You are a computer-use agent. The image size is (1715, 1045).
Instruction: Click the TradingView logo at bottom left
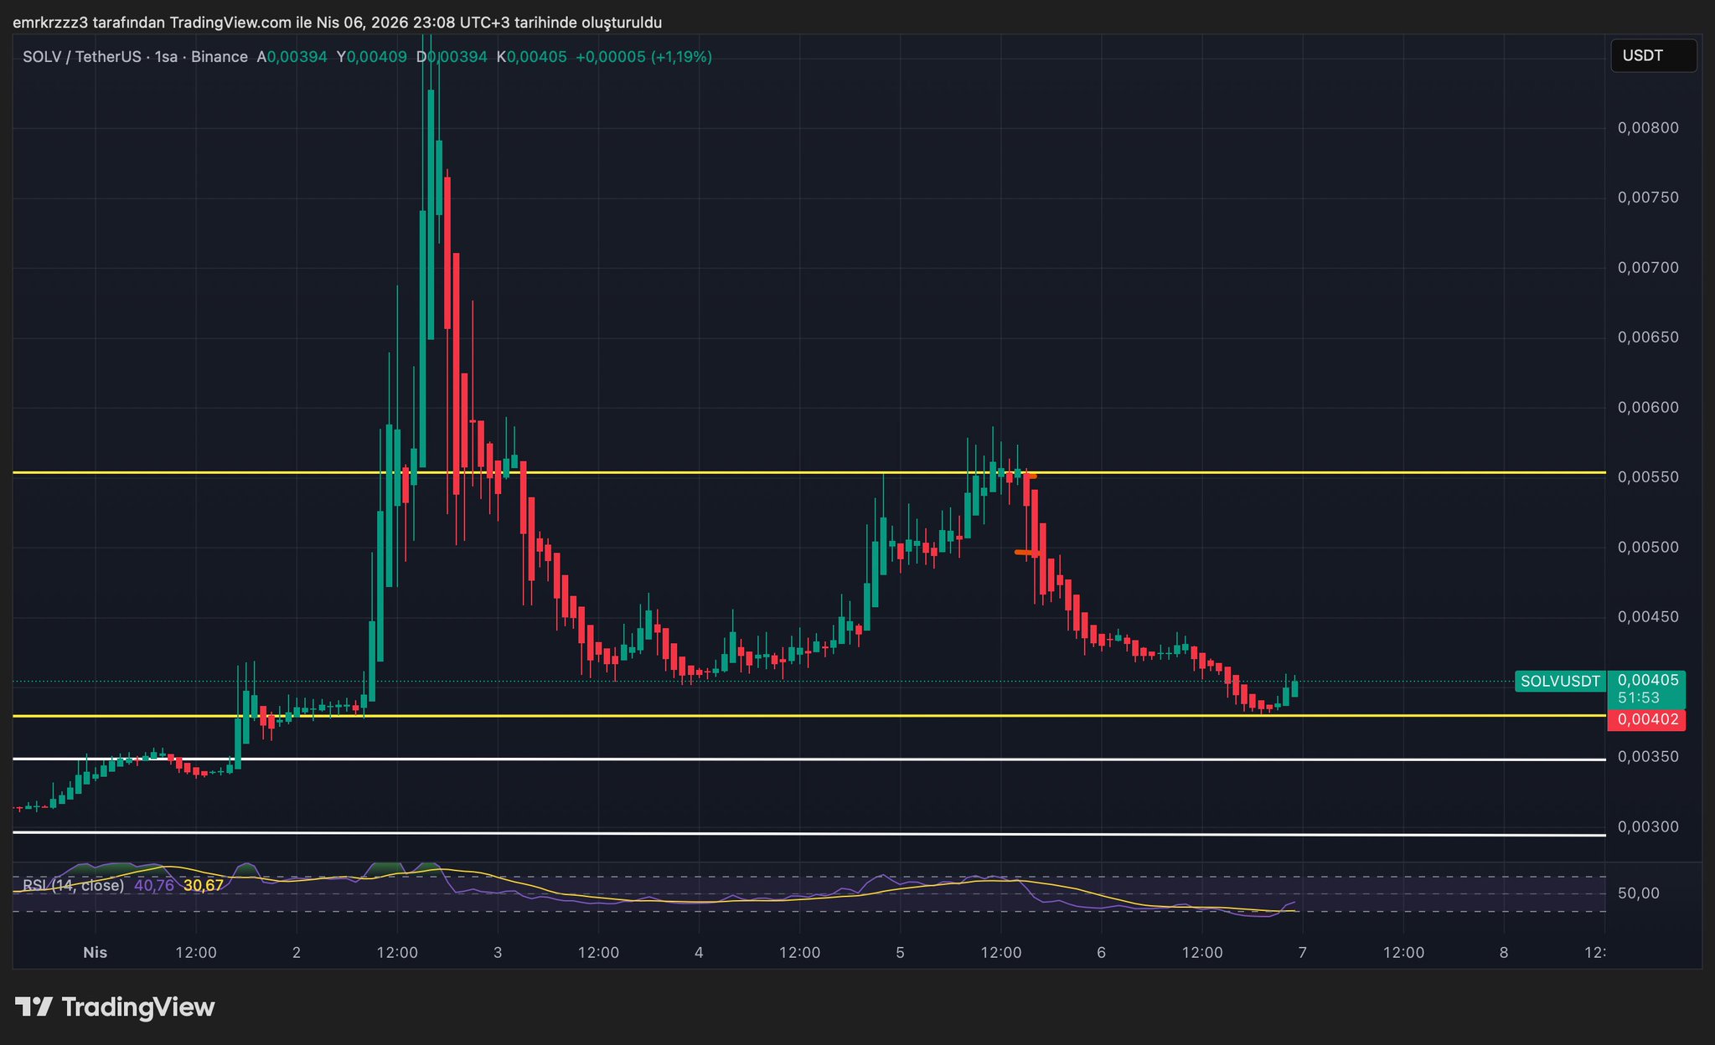tap(115, 1006)
